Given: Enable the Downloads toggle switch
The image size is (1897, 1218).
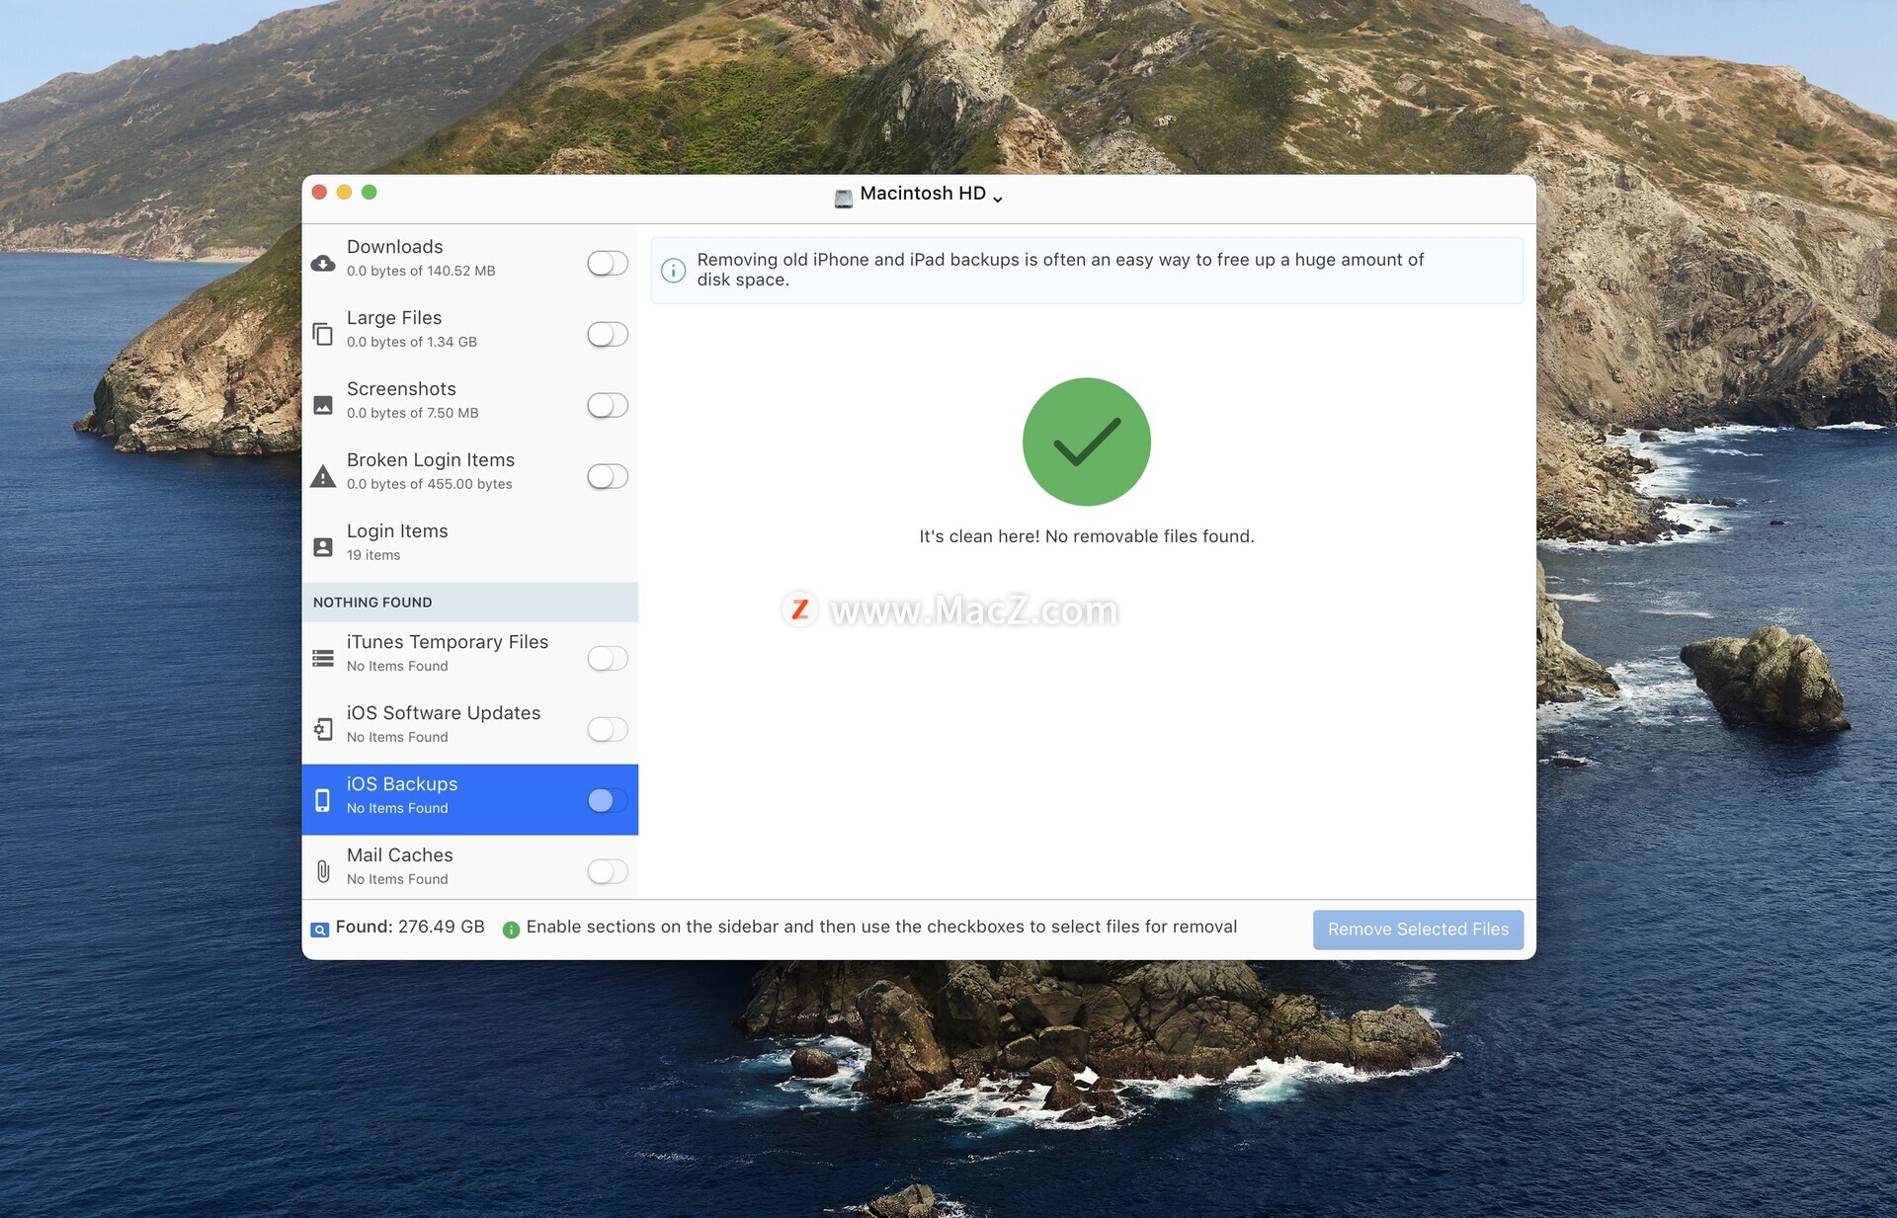Looking at the screenshot, I should point(607,263).
